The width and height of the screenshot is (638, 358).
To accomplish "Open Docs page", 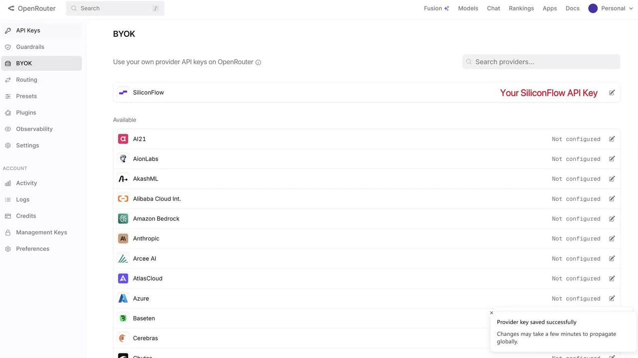I will point(573,8).
